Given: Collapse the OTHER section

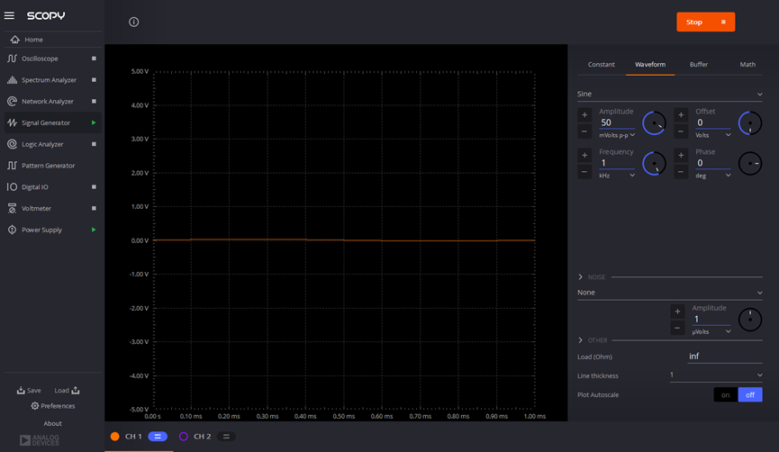Looking at the screenshot, I should (x=580, y=340).
